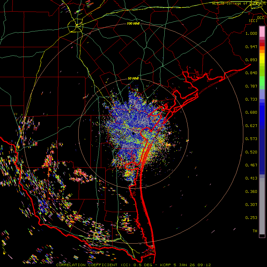Image resolution: width=267 pixels, height=267 pixels.
Task: Click the black radar site dot at center
Action: pos(133,134)
